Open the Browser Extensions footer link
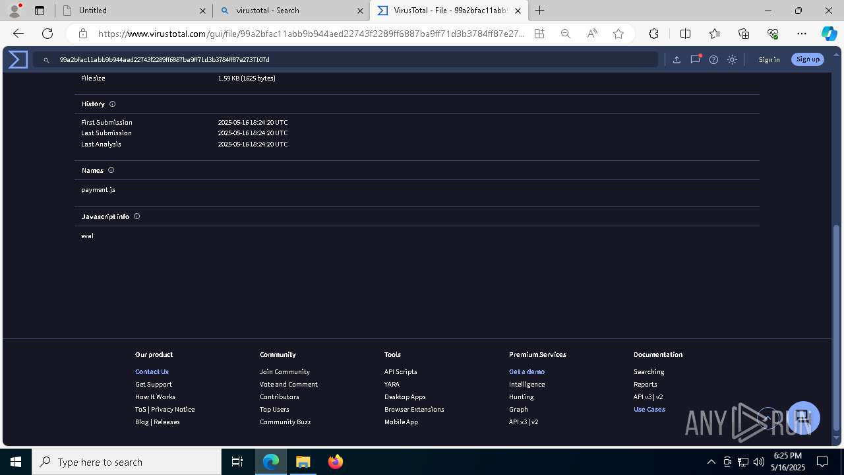 [414, 409]
